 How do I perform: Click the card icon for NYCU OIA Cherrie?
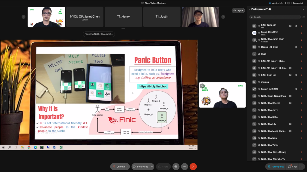pyautogui.click(x=290, y=103)
